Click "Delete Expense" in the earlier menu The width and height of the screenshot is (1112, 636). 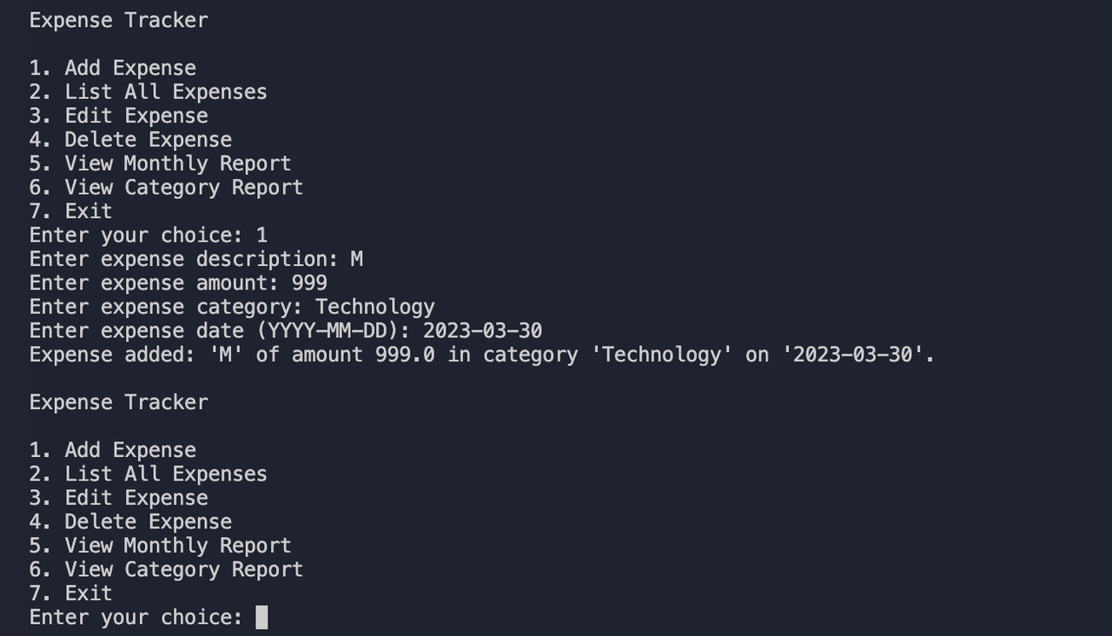(x=148, y=140)
